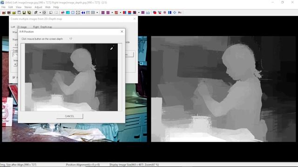
Task: Click the red-over-blue stacked icon
Action: pyautogui.click(x=129, y=13)
